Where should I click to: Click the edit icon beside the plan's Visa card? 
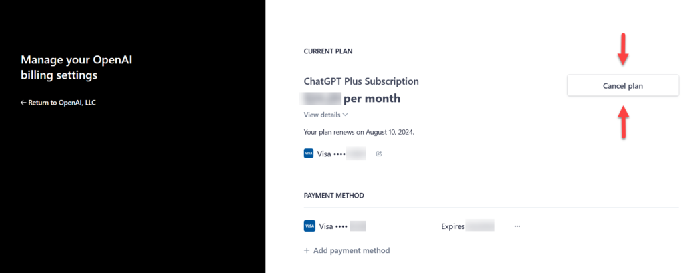point(379,154)
